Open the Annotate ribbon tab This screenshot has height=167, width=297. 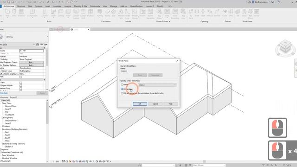pos(57,6)
